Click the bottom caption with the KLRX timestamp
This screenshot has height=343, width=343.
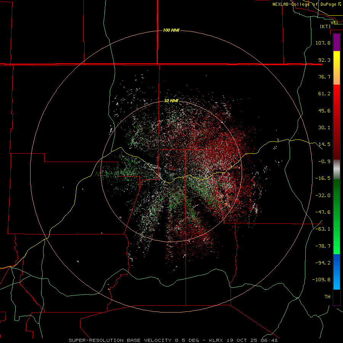click(x=173, y=340)
